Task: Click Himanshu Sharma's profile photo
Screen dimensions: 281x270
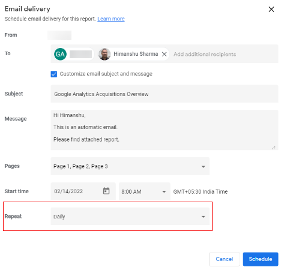Action: (104, 54)
